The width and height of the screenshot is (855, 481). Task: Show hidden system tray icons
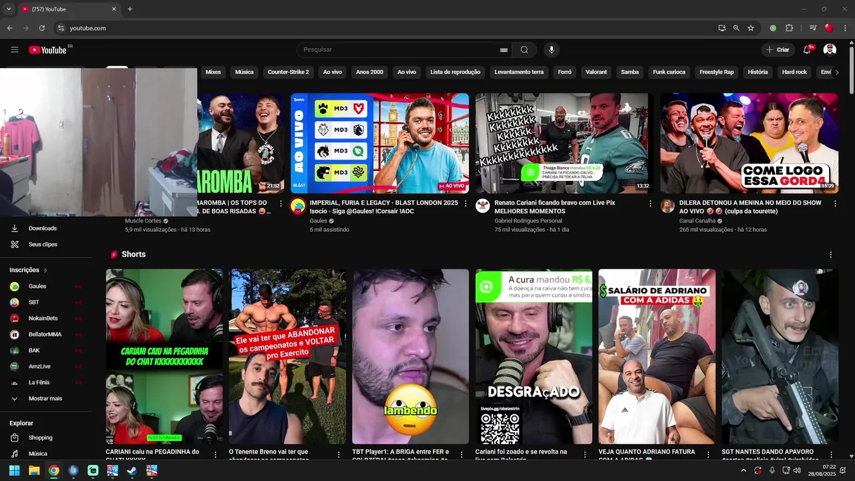(743, 470)
